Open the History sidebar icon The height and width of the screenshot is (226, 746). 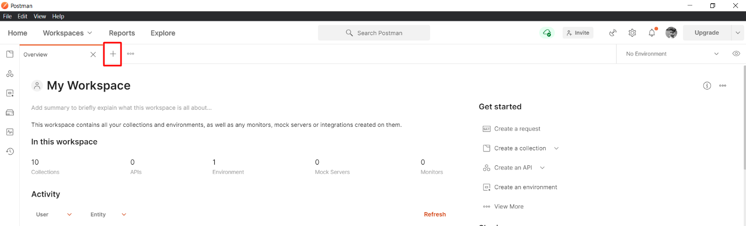tap(10, 151)
